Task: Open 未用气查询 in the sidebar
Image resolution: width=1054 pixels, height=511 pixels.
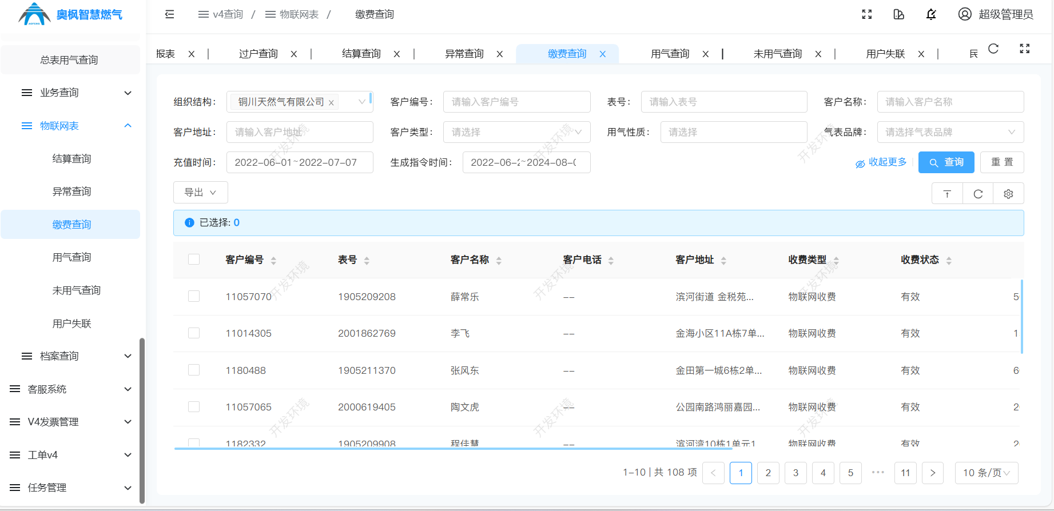Action: click(x=76, y=290)
